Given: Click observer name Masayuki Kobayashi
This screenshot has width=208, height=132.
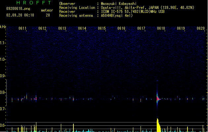Looking at the screenshot, I should point(119,4).
